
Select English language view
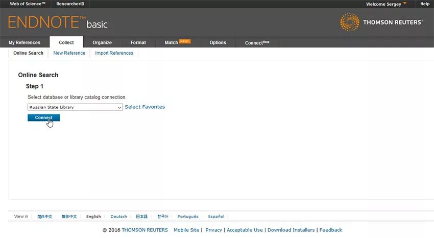[x=93, y=217]
